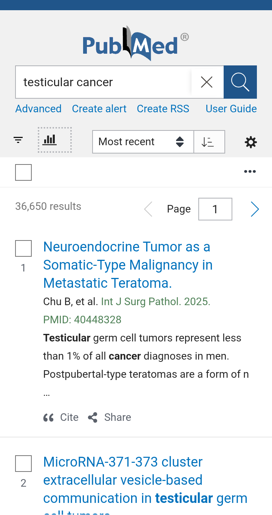Clear the search query with the X icon

[207, 82]
